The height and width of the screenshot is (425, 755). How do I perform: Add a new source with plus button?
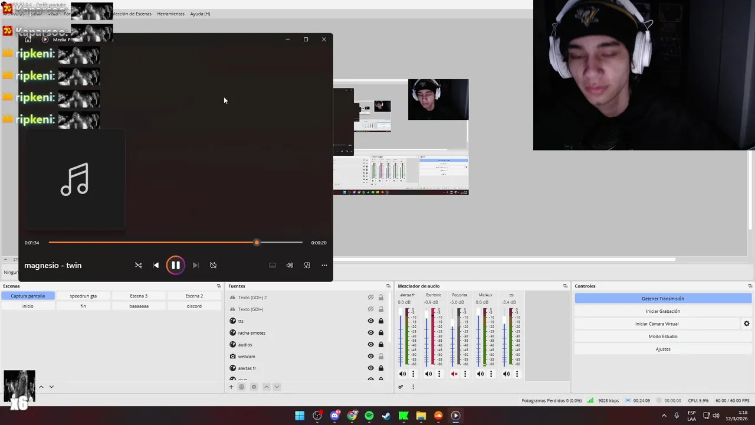[231, 387]
